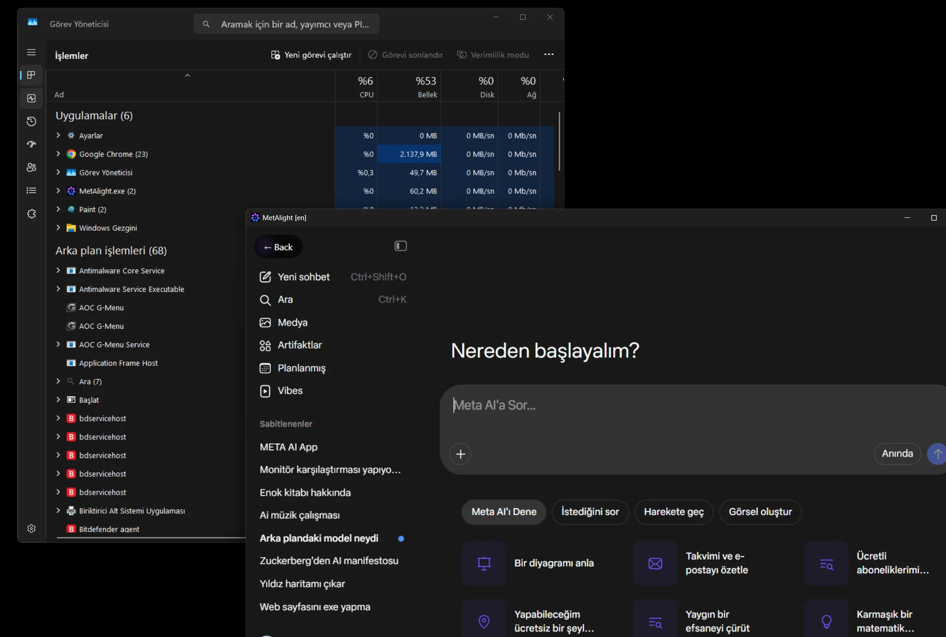Click the icon beside 'Ücretli aboneliklerimi'
The width and height of the screenshot is (946, 637).
point(826,563)
